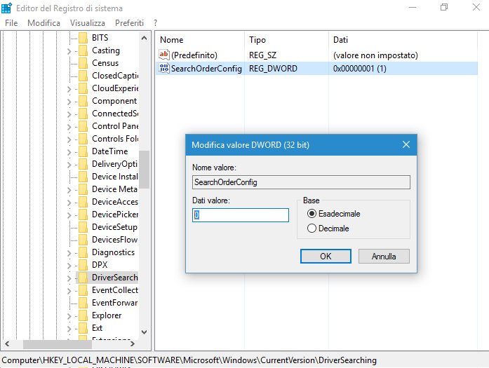The width and height of the screenshot is (489, 368).
Task: Select the BITS folder icon
Action: pos(83,38)
